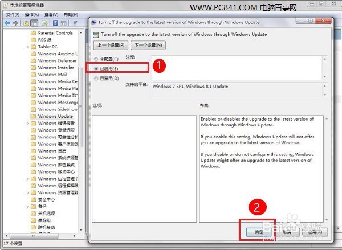Click the Windows Defender folder icon

pos(33,60)
